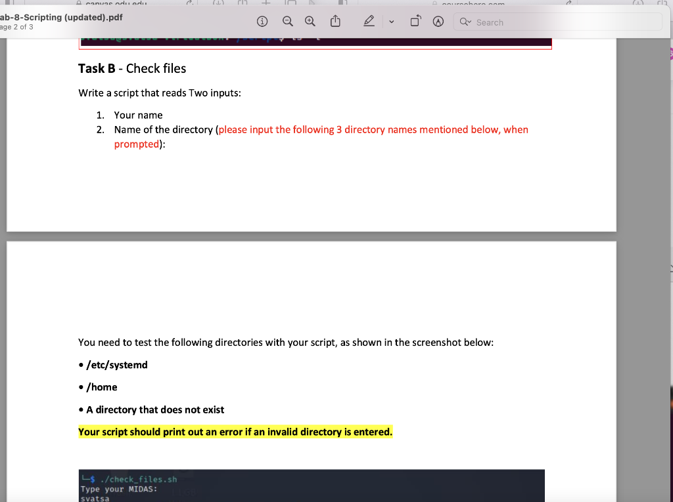Select the highlight tool icon

coord(438,20)
